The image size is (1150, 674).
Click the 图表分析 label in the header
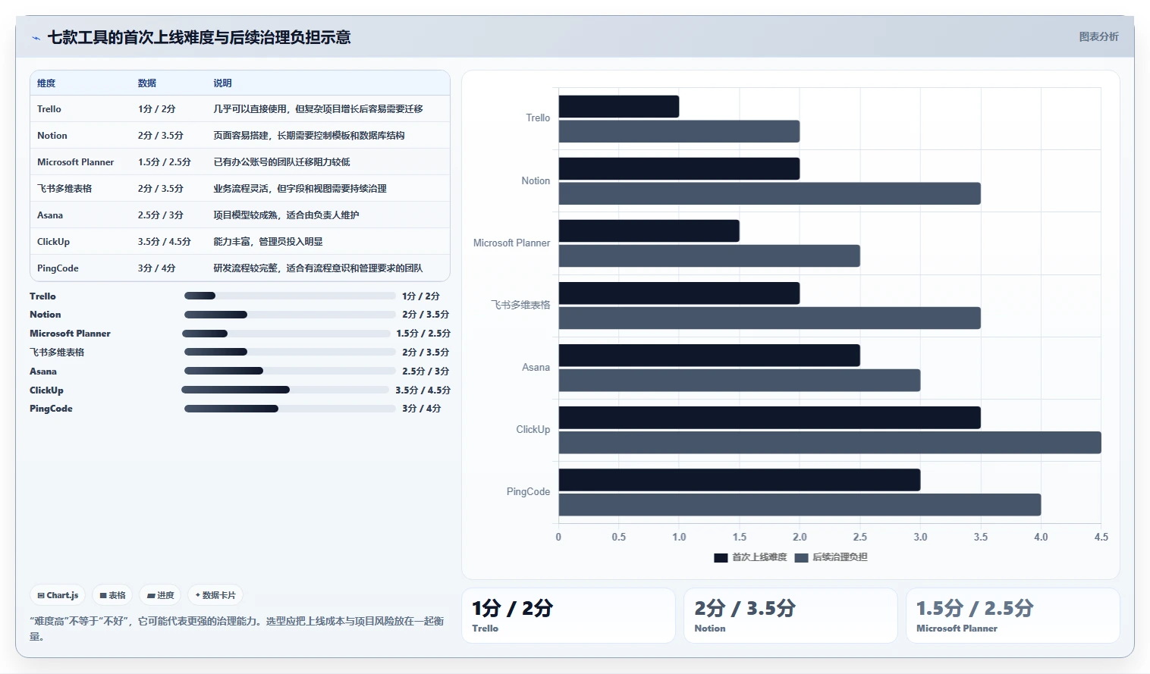coord(1098,36)
